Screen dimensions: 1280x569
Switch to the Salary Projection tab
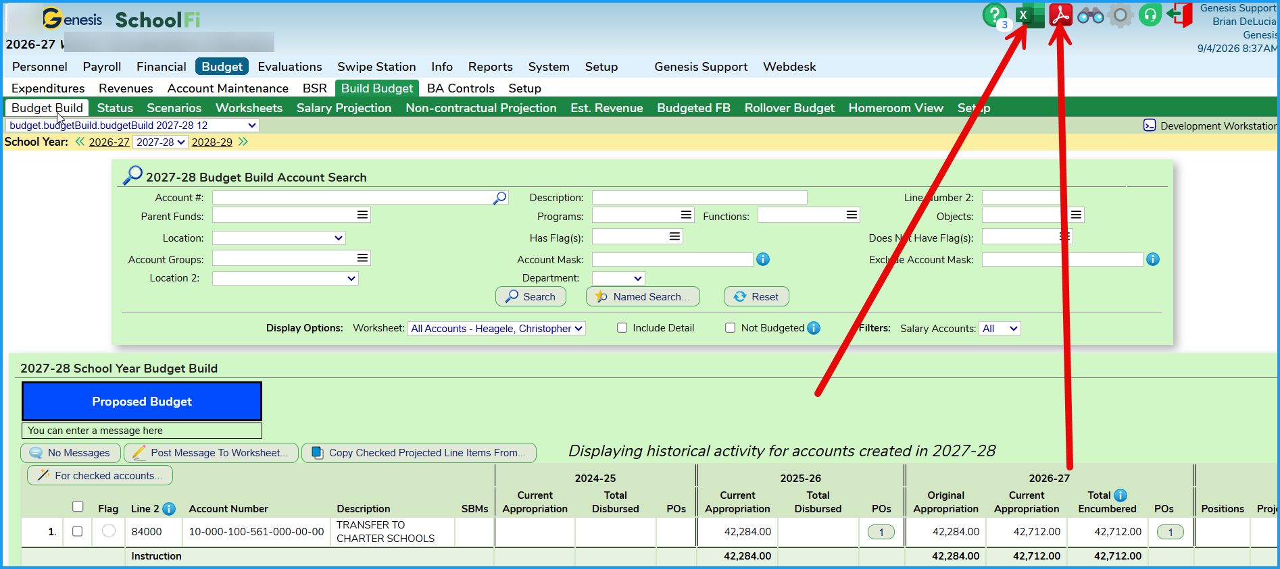(344, 108)
